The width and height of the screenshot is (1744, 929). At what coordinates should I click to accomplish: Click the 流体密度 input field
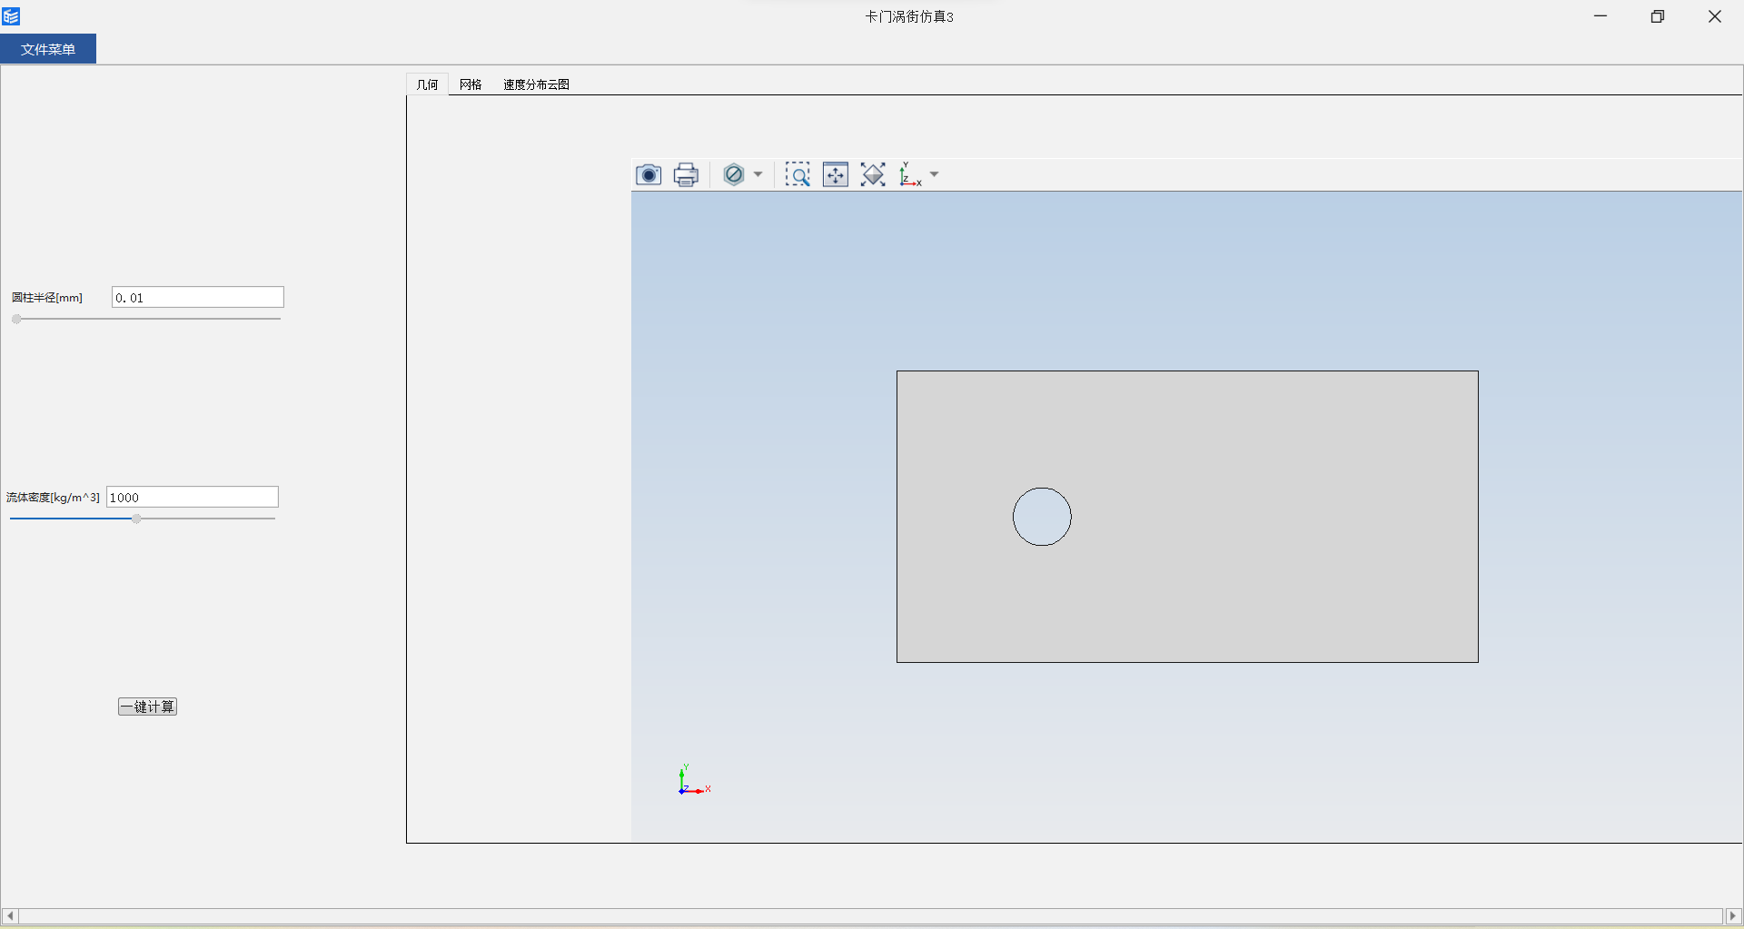(x=193, y=497)
